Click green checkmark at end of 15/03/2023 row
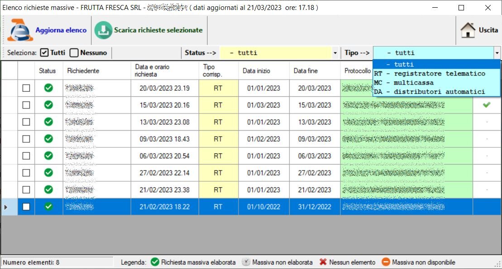 click(x=487, y=105)
